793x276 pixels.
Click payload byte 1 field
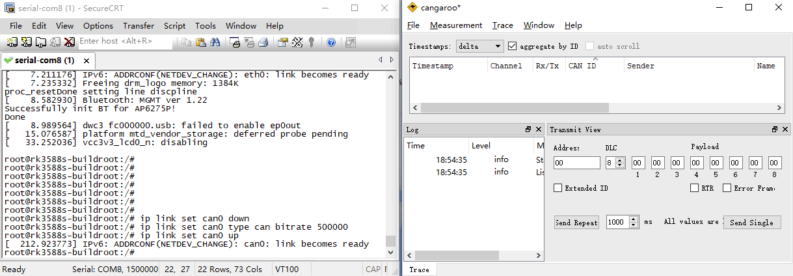tap(638, 163)
